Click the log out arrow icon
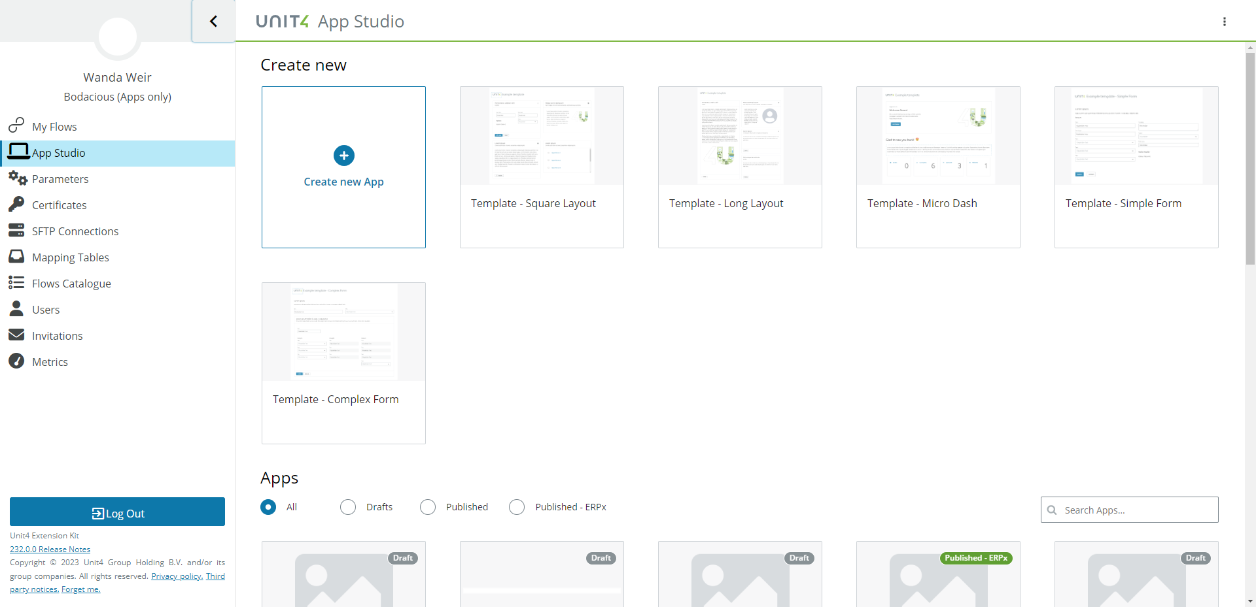The height and width of the screenshot is (607, 1256). click(x=98, y=514)
